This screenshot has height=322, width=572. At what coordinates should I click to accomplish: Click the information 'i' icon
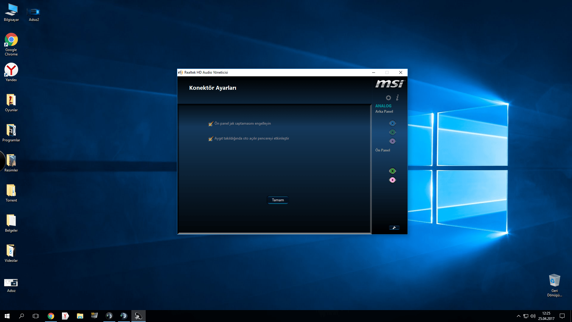(x=397, y=98)
